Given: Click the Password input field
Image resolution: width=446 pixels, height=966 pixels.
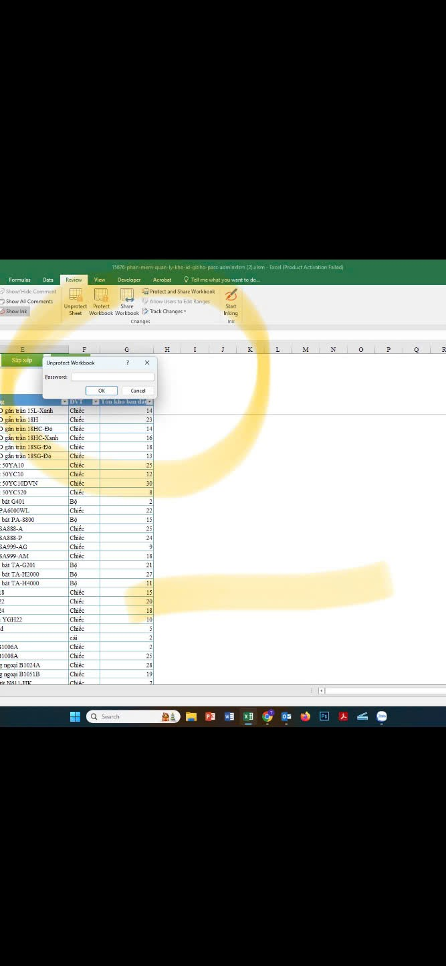Looking at the screenshot, I should pyautogui.click(x=112, y=377).
